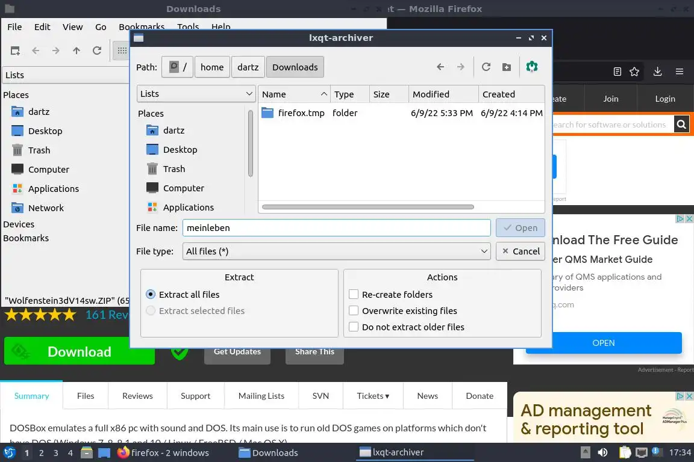Viewport: 694px width, 462px height.
Task: Open the File type dropdown
Action: point(336,251)
